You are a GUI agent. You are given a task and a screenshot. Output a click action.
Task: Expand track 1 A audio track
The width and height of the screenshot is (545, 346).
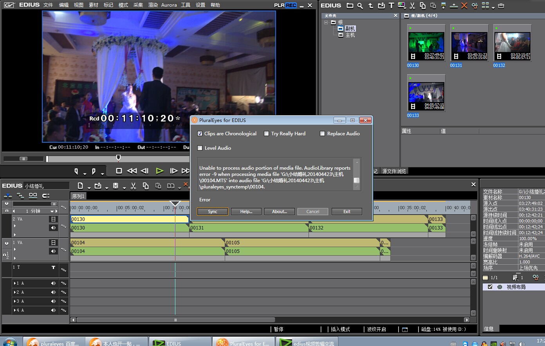pos(15,283)
